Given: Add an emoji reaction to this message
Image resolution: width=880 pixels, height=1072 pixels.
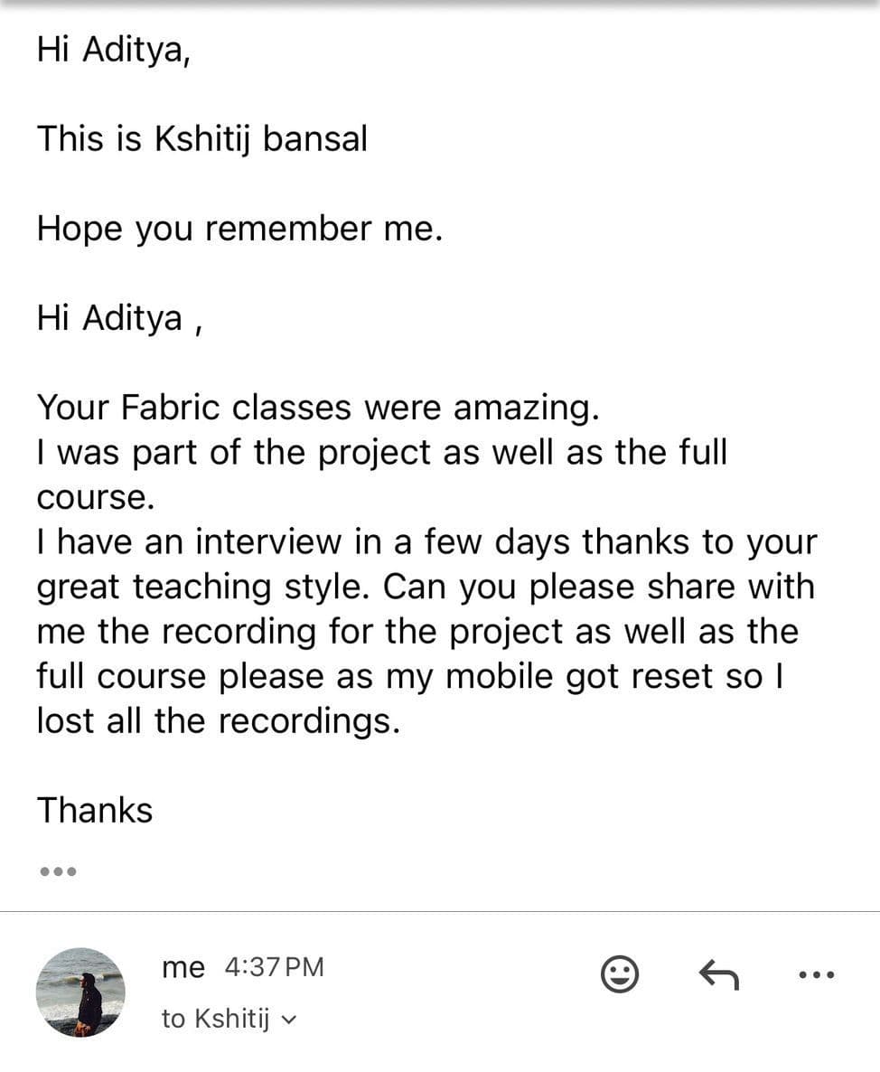Looking at the screenshot, I should point(620,973).
